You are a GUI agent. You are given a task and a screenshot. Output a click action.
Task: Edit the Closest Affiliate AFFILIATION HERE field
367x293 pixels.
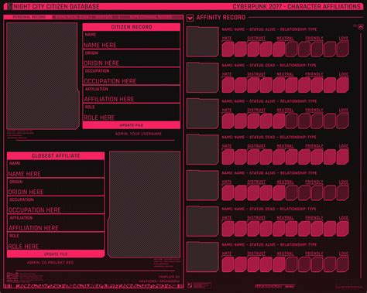click(56, 223)
